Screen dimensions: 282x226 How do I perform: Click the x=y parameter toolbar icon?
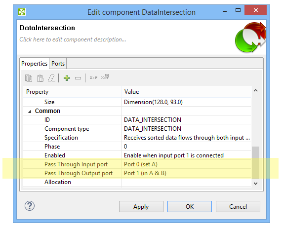(x=93, y=77)
